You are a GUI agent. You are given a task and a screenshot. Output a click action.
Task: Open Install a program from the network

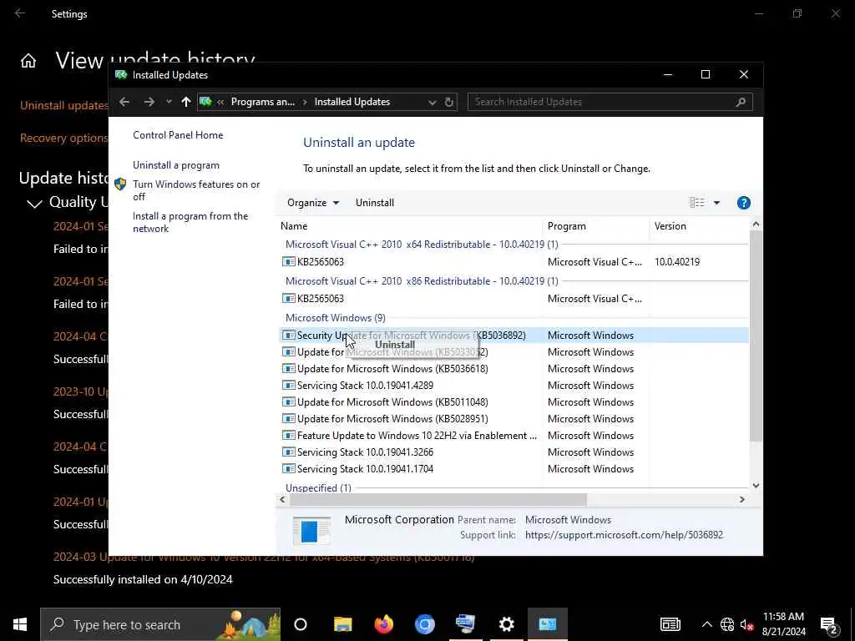pos(190,222)
